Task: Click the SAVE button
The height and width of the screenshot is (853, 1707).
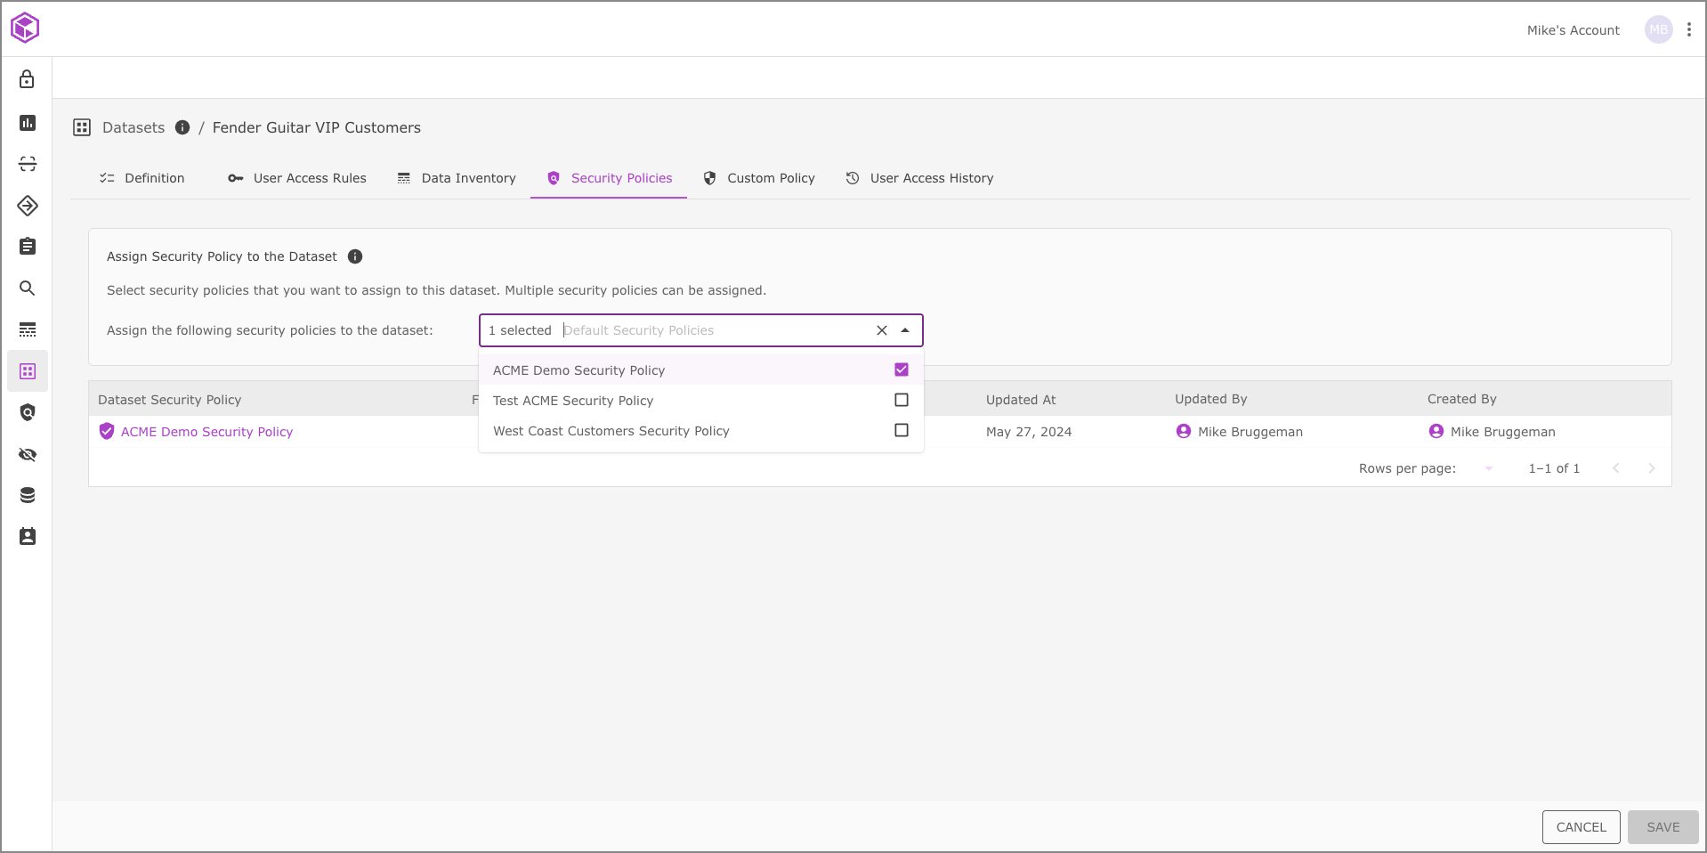Action: pyautogui.click(x=1663, y=827)
